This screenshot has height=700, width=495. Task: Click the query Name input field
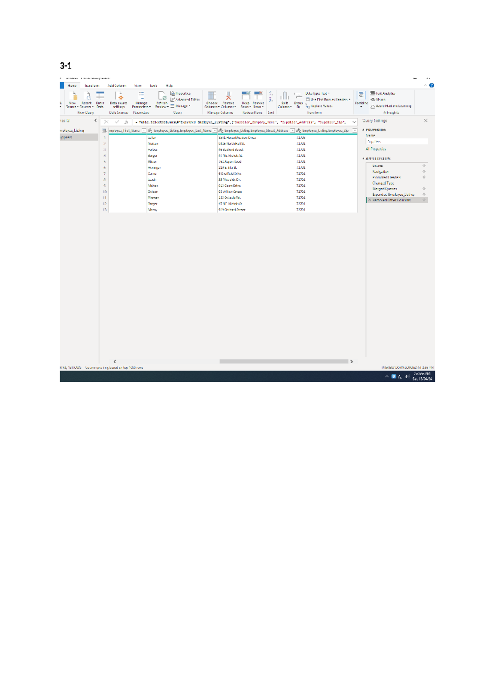click(x=396, y=142)
